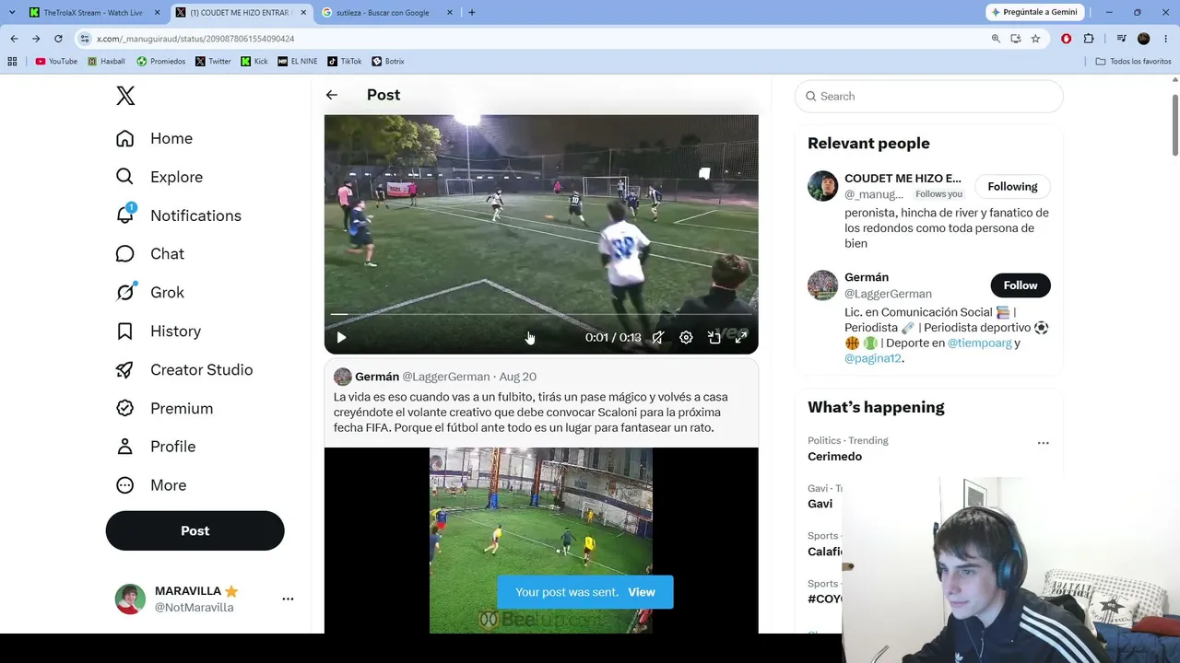Open Chrome menu three dots

click(1166, 39)
